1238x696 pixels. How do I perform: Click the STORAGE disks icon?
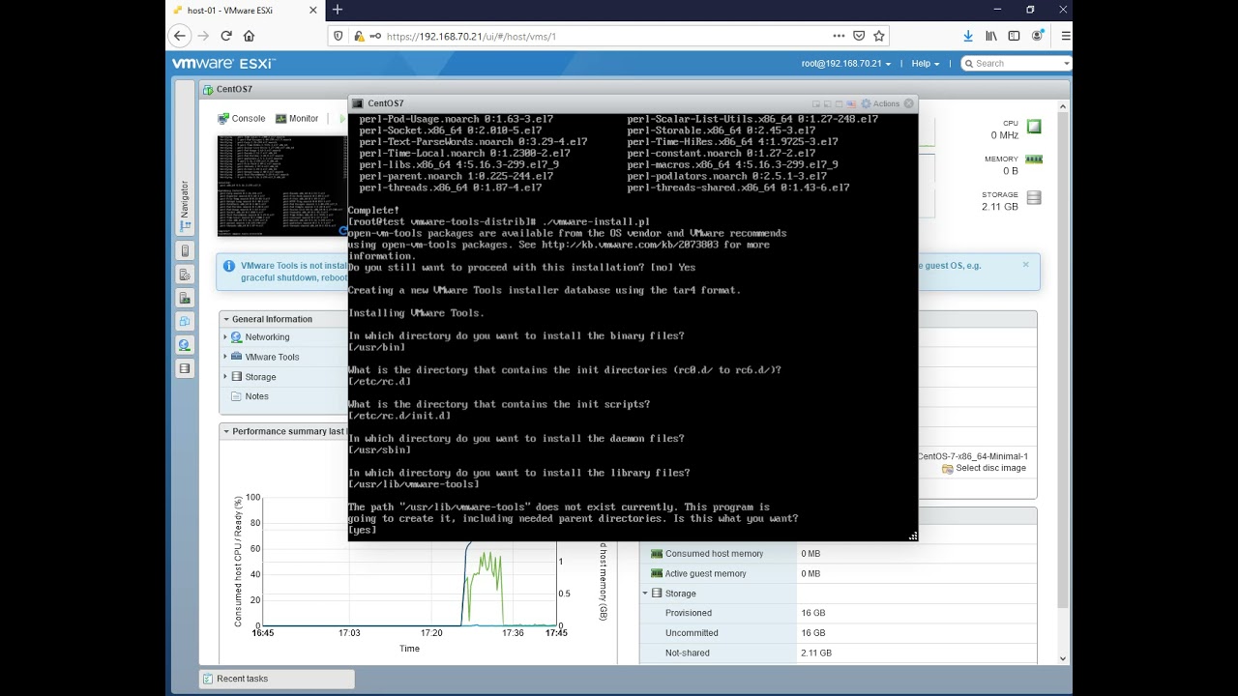click(x=1034, y=198)
